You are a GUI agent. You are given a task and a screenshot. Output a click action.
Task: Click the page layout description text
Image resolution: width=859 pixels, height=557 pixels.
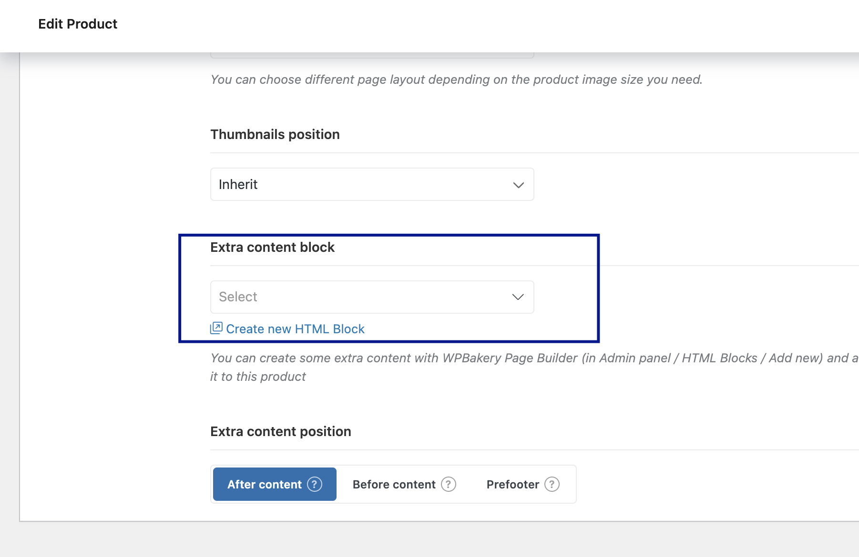[457, 80]
